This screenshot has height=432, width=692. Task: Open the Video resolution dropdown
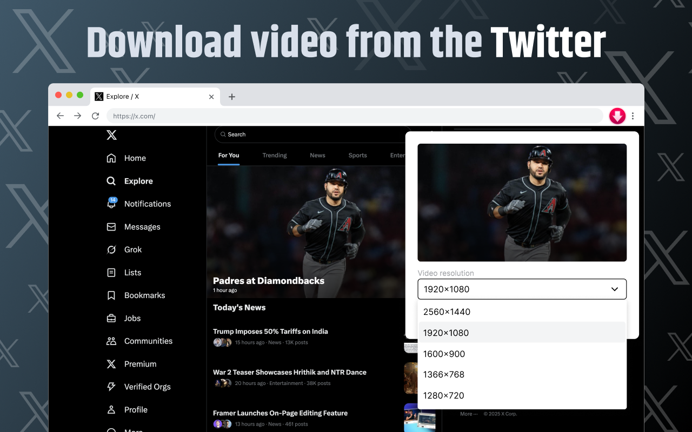coord(522,289)
